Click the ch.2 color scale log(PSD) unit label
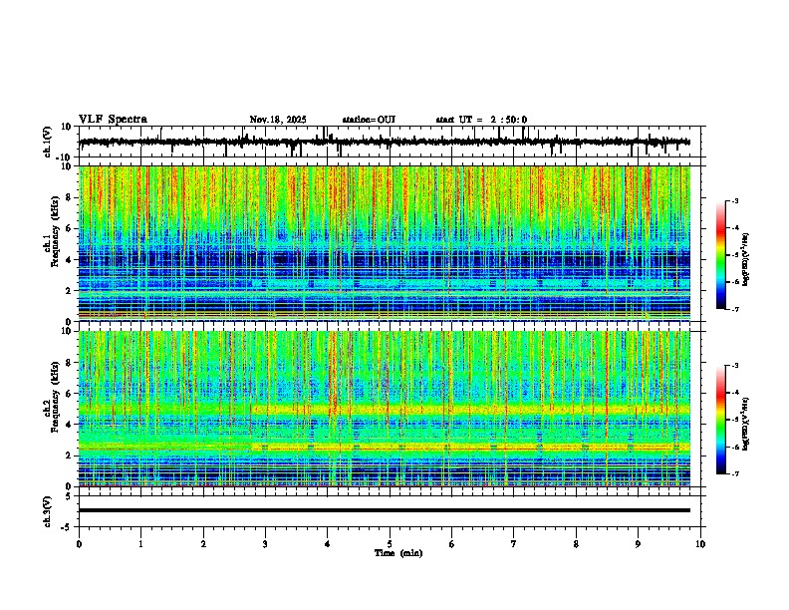 [x=746, y=425]
